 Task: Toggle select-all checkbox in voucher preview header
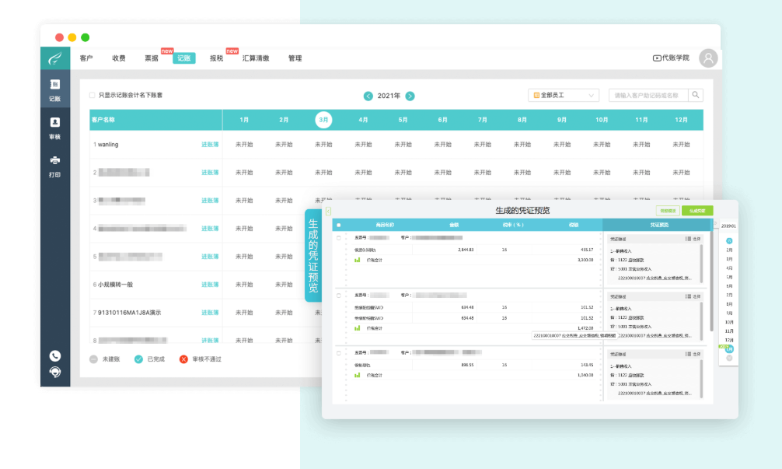click(338, 225)
